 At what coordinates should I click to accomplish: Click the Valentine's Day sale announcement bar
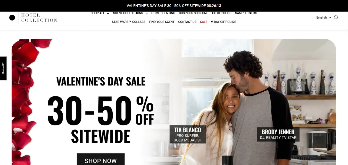pyautogui.click(x=174, y=6)
